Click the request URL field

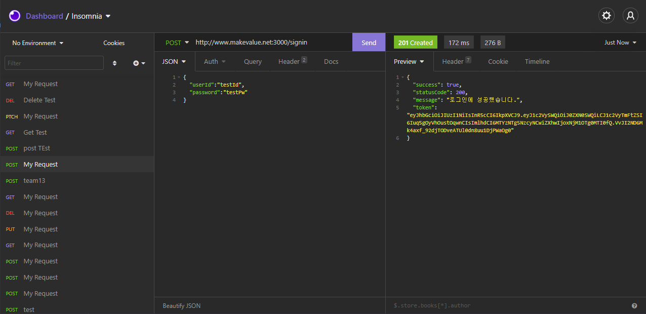pyautogui.click(x=271, y=43)
